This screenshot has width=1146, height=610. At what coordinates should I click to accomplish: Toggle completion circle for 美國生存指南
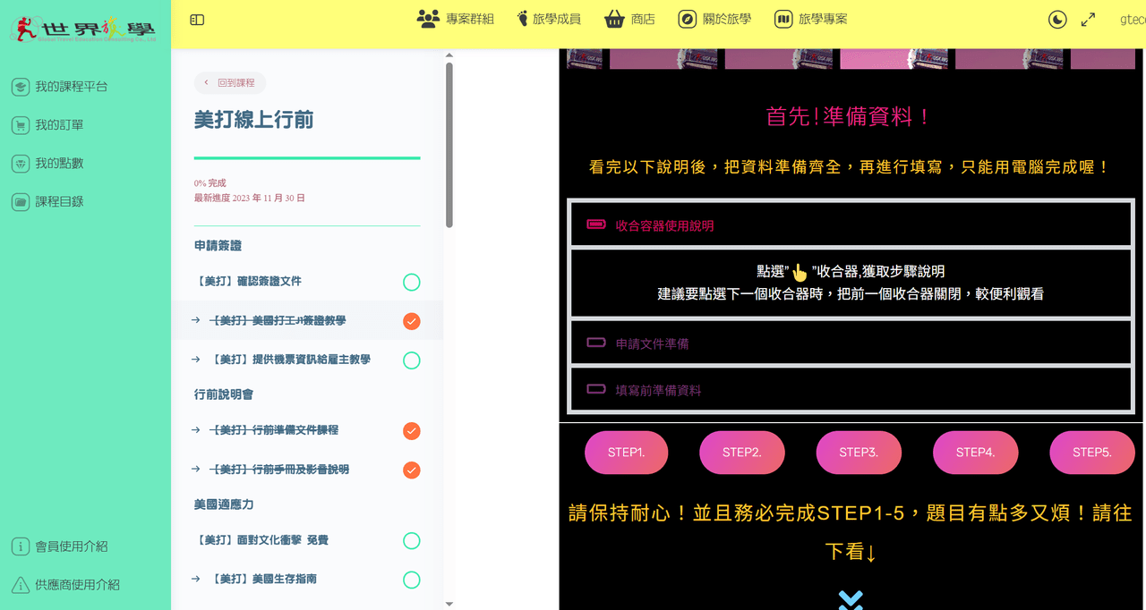pyautogui.click(x=411, y=580)
